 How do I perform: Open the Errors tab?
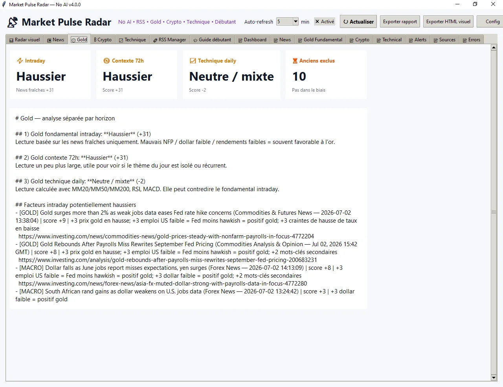click(x=472, y=40)
